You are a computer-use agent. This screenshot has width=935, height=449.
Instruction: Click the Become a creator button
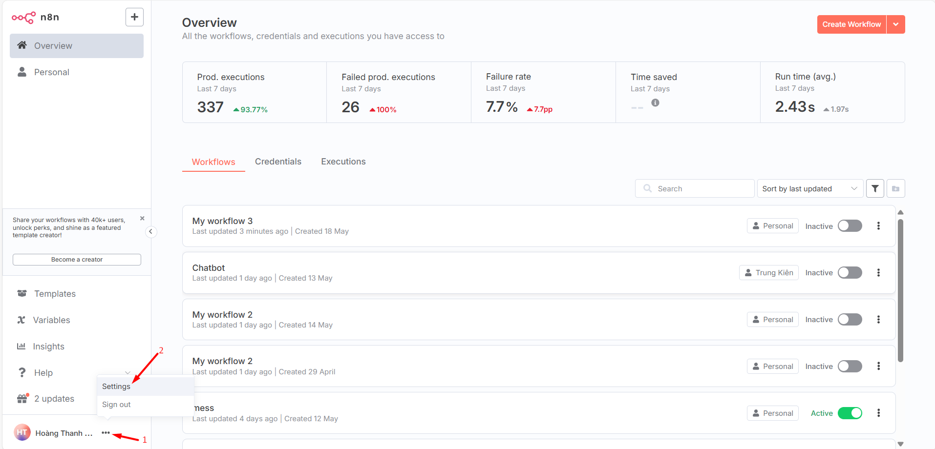click(77, 260)
